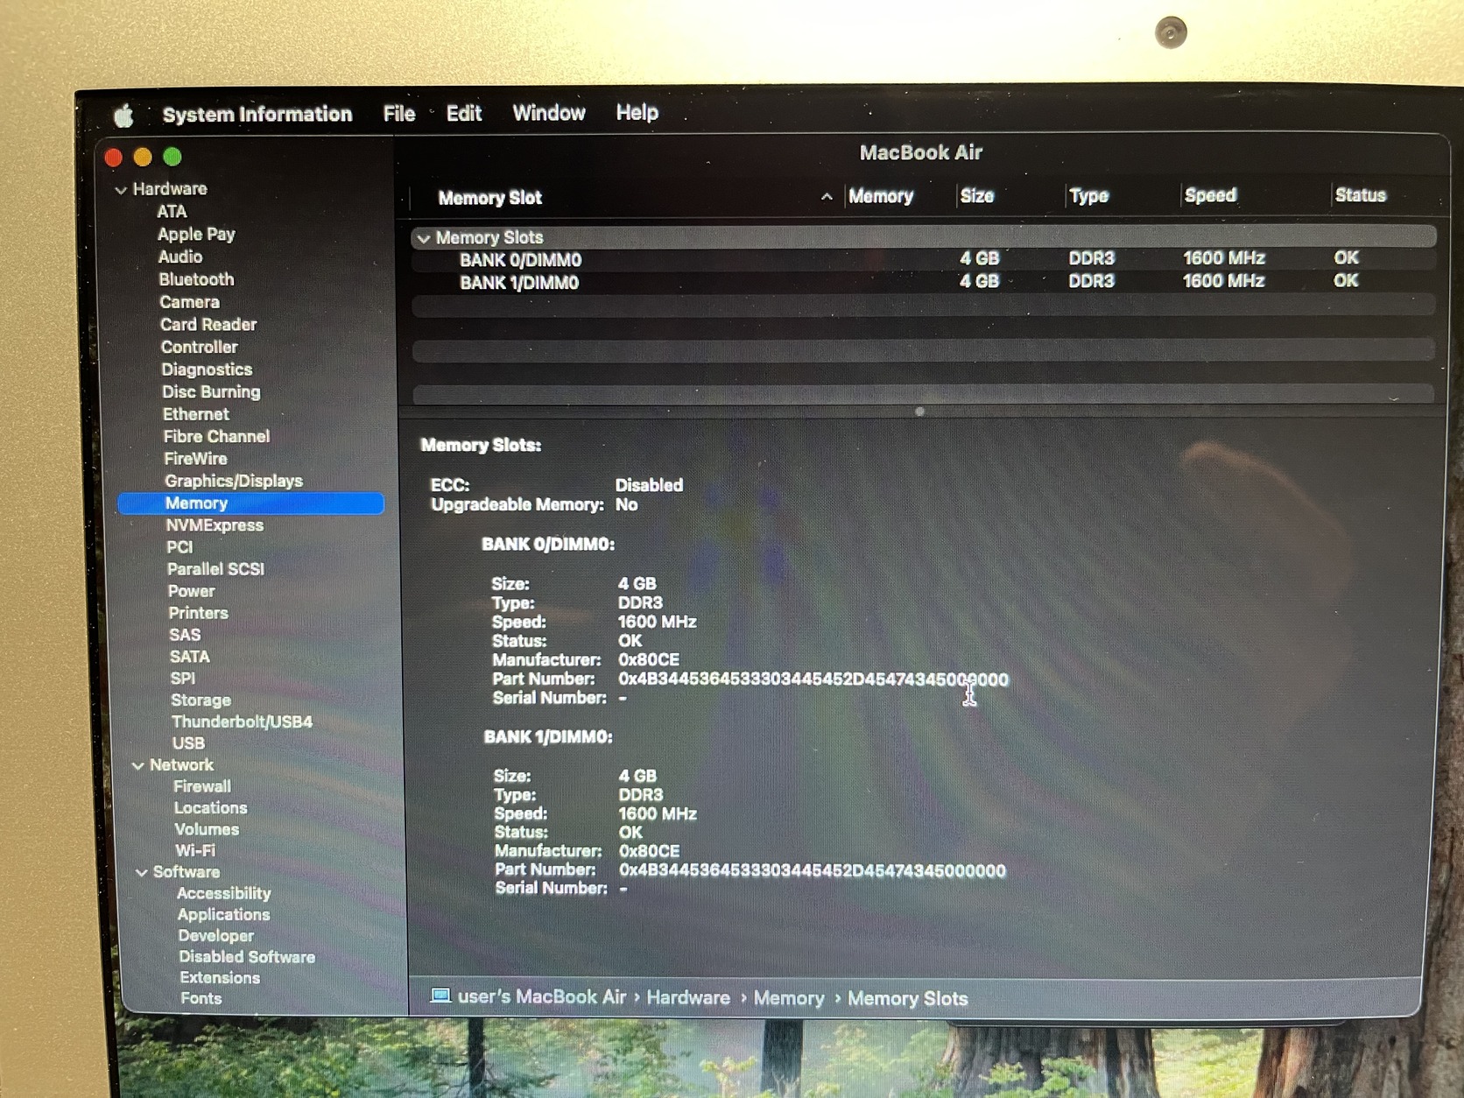Viewport: 1464px width, 1098px height.
Task: Open the Help menu
Action: (x=637, y=112)
